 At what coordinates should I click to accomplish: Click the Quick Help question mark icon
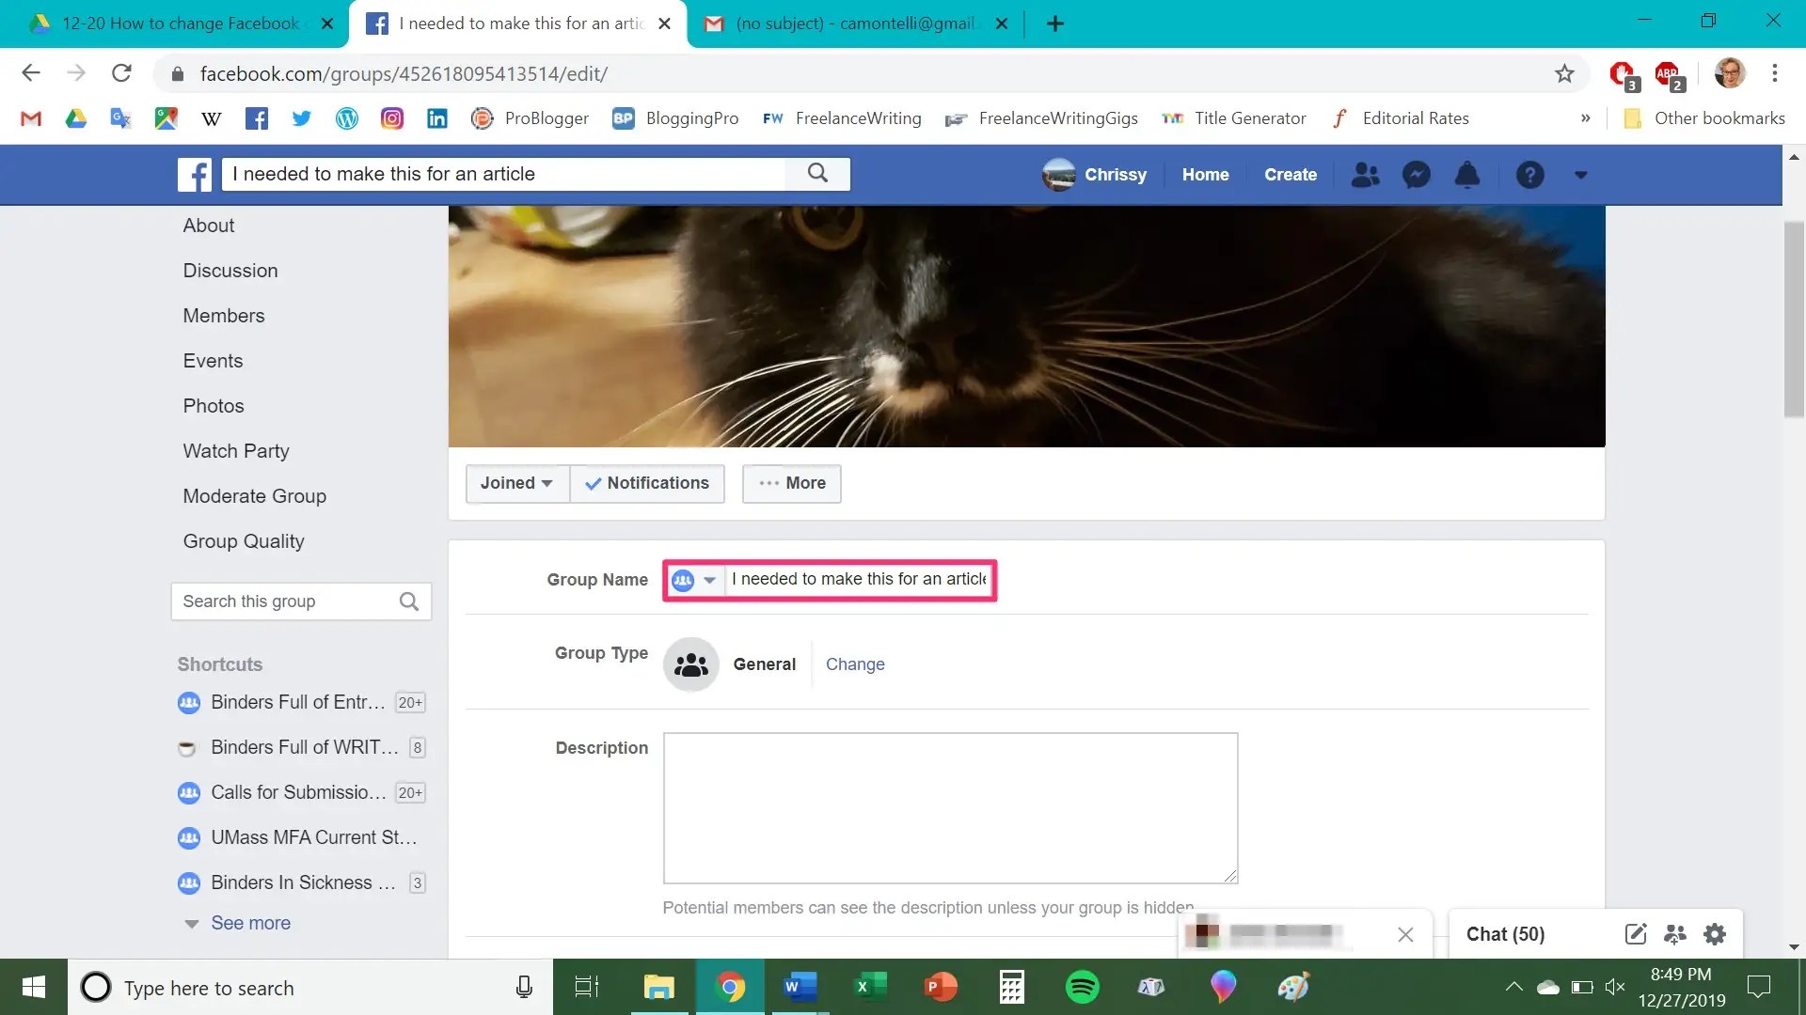tap(1529, 175)
